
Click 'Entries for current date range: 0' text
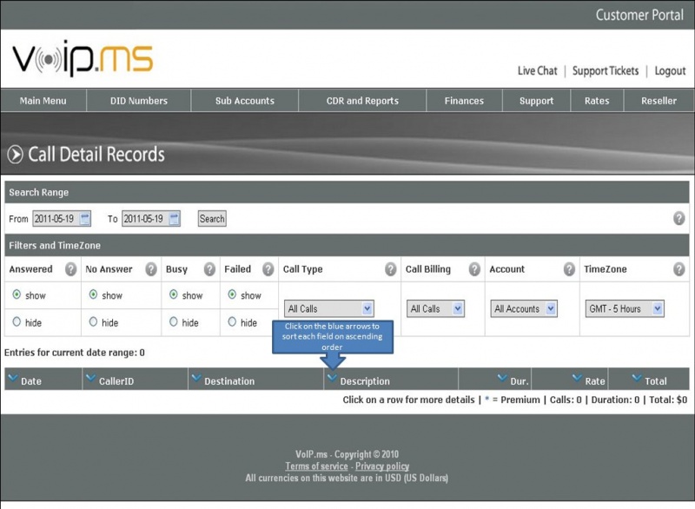pyautogui.click(x=75, y=353)
